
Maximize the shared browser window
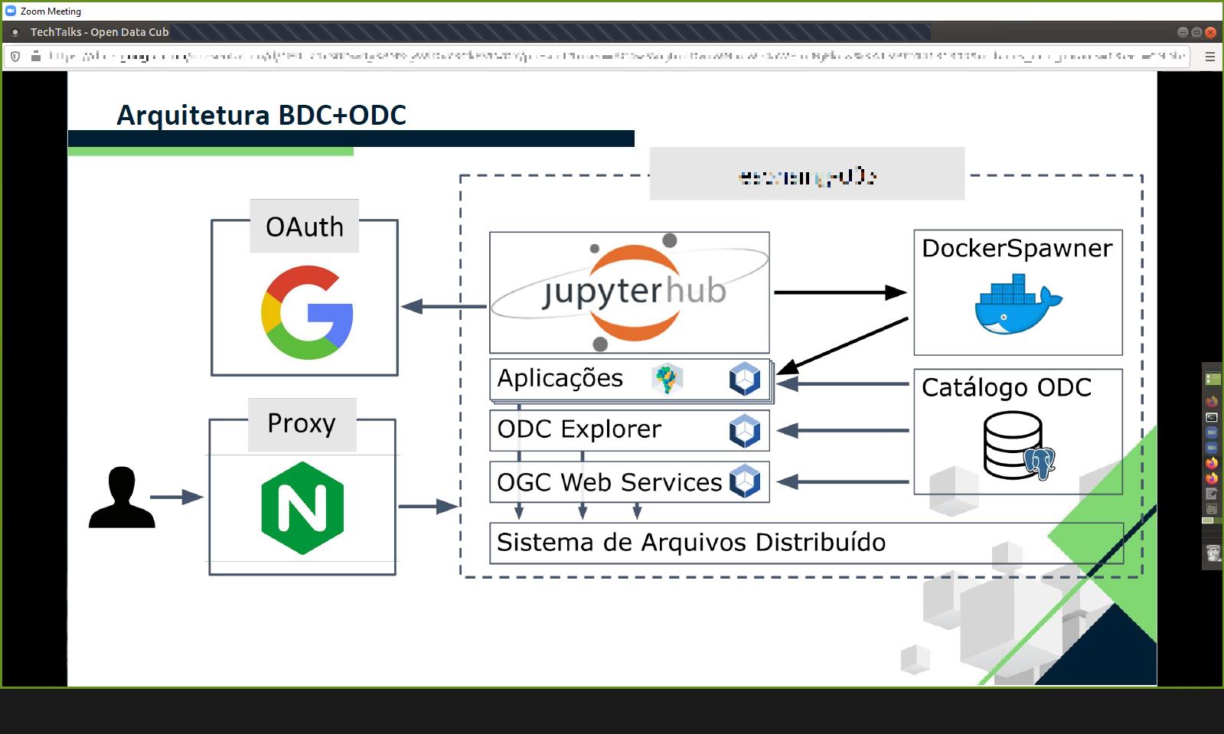pos(1196,32)
